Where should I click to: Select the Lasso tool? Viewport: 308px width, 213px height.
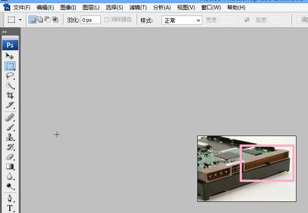pos(10,76)
